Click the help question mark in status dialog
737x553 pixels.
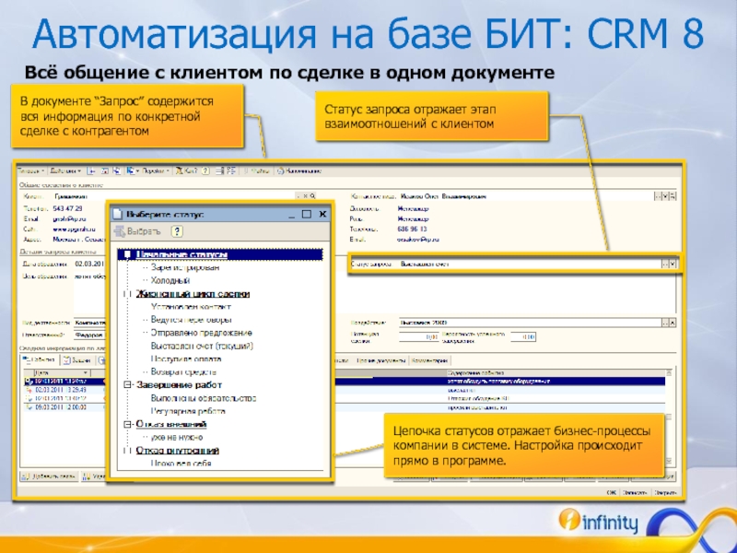(x=177, y=231)
